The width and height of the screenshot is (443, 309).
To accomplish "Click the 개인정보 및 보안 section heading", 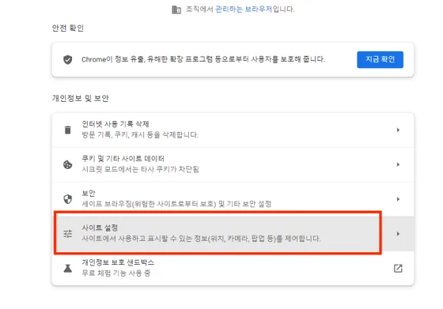I will pos(80,98).
